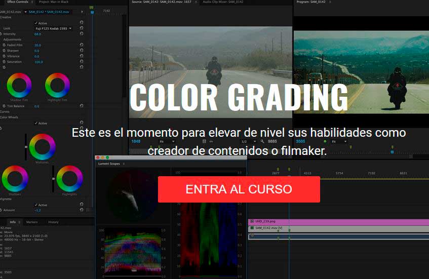The height and width of the screenshot is (279, 429).
Task: Click the Program monitor timecode 3505
Action: point(300,141)
